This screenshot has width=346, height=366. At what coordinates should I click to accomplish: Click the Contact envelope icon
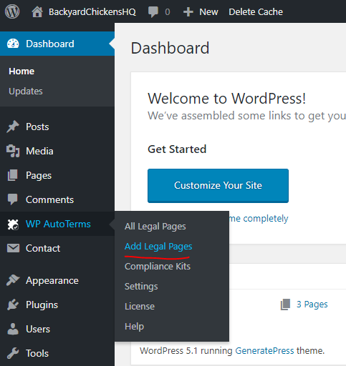(x=13, y=248)
